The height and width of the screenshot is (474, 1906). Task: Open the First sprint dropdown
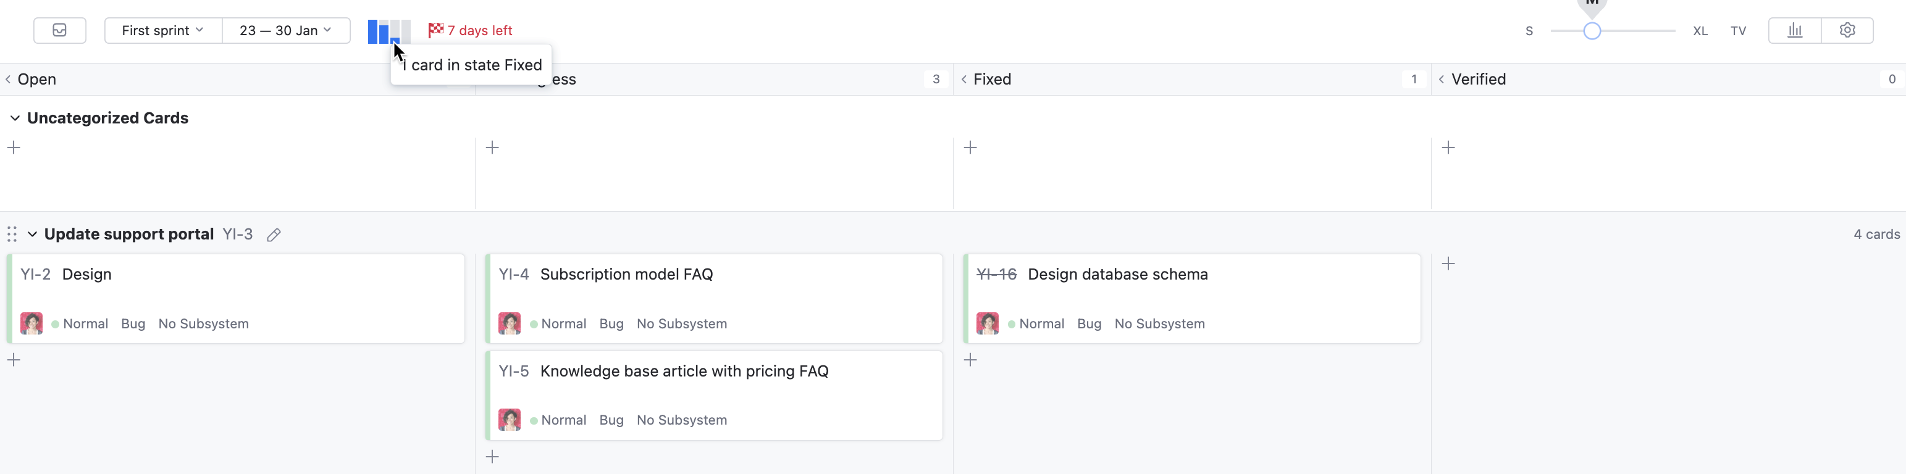point(163,30)
